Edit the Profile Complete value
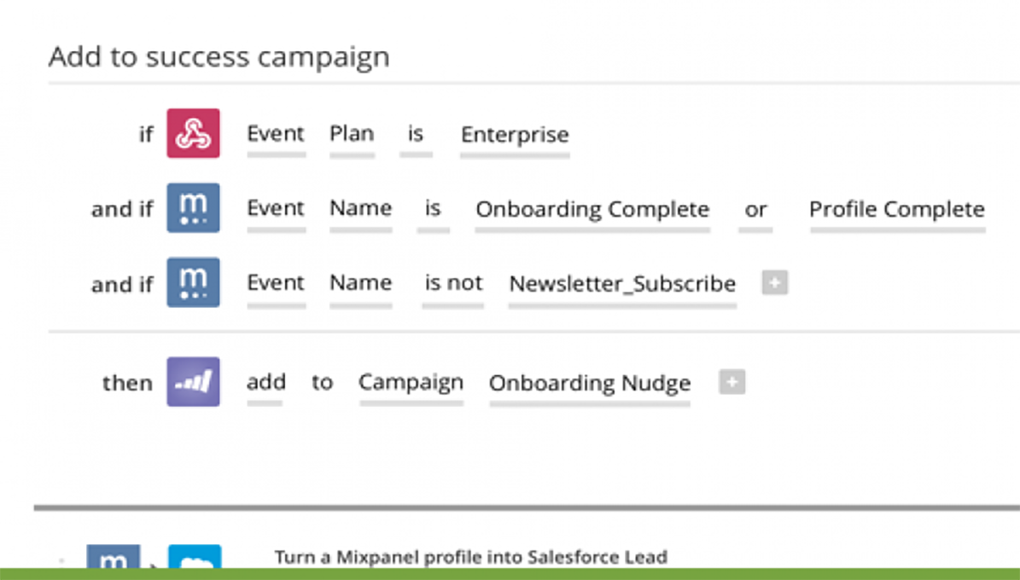1020x580 pixels. point(896,209)
